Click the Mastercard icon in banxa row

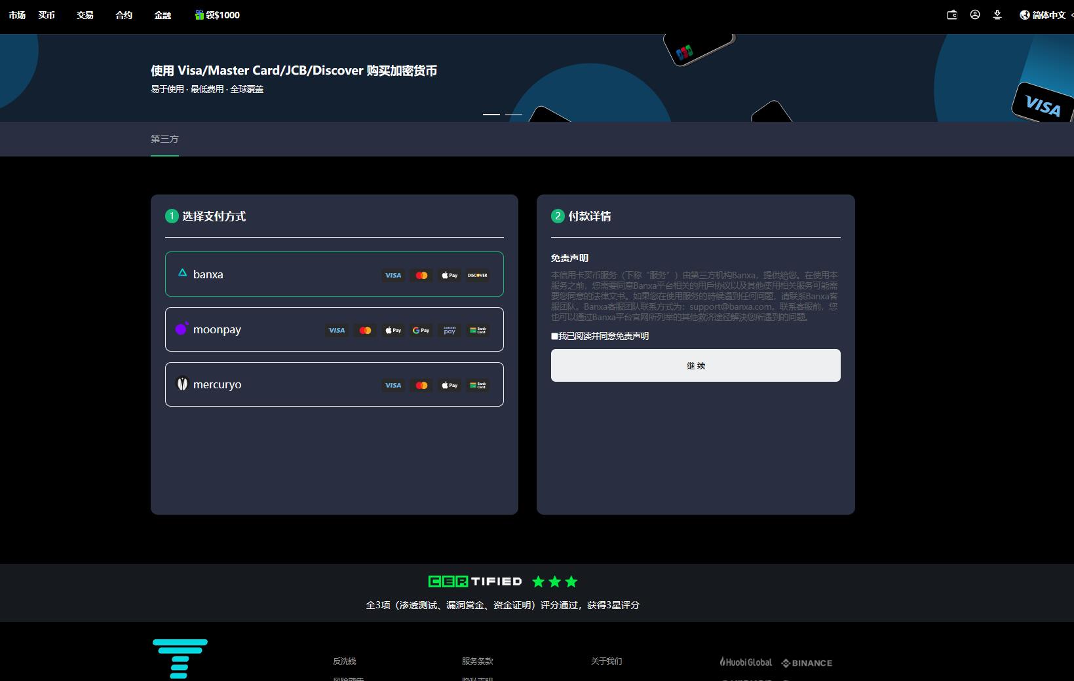click(421, 275)
